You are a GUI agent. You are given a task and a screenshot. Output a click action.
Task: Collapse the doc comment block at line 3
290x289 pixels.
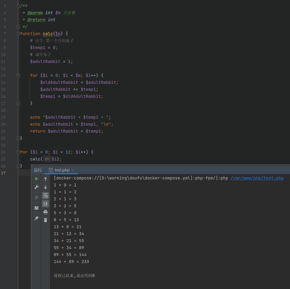(x=18, y=6)
